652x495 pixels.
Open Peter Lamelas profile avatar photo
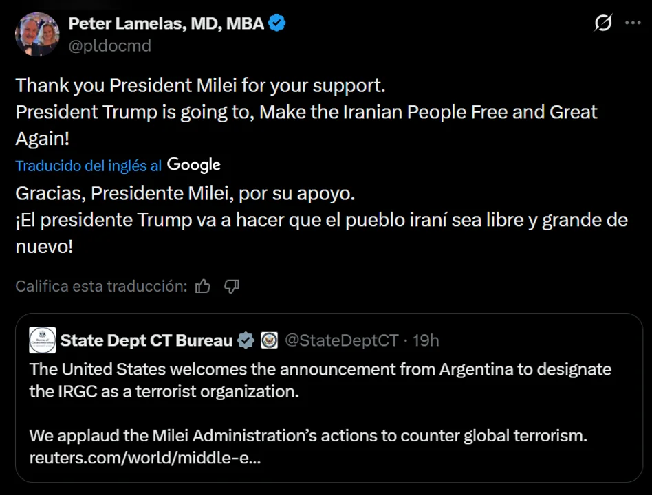(x=37, y=34)
